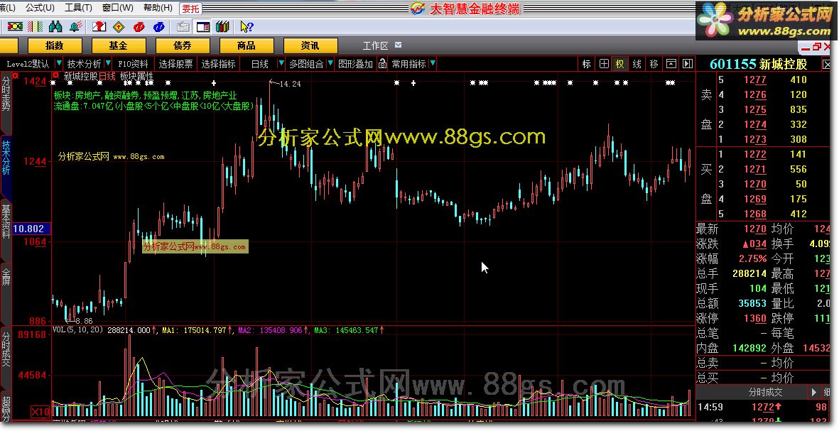Click the red gear icon at chart corner

(x=16, y=76)
